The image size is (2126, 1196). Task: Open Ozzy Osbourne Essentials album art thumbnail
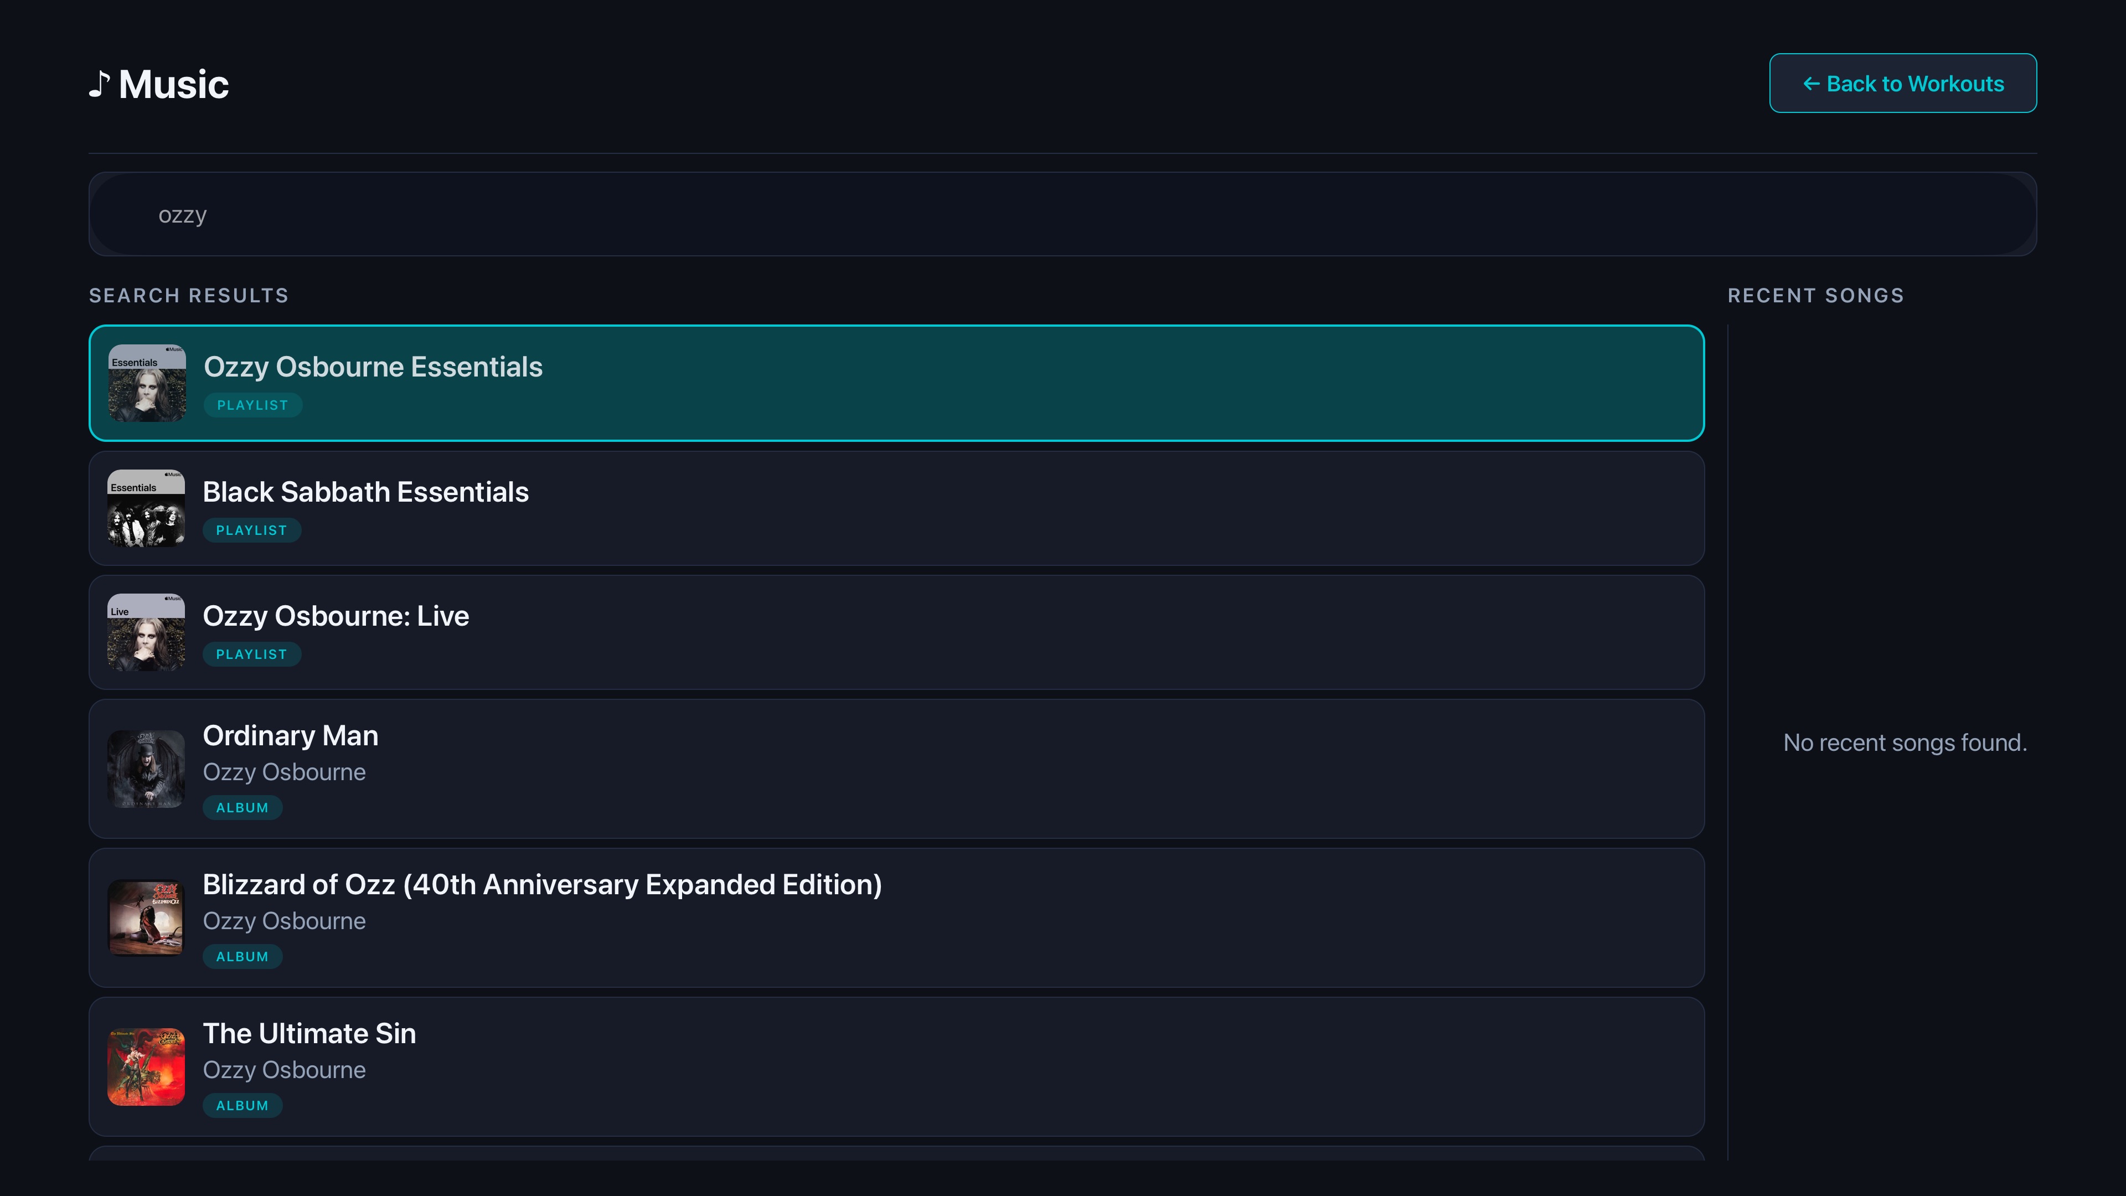(x=147, y=383)
